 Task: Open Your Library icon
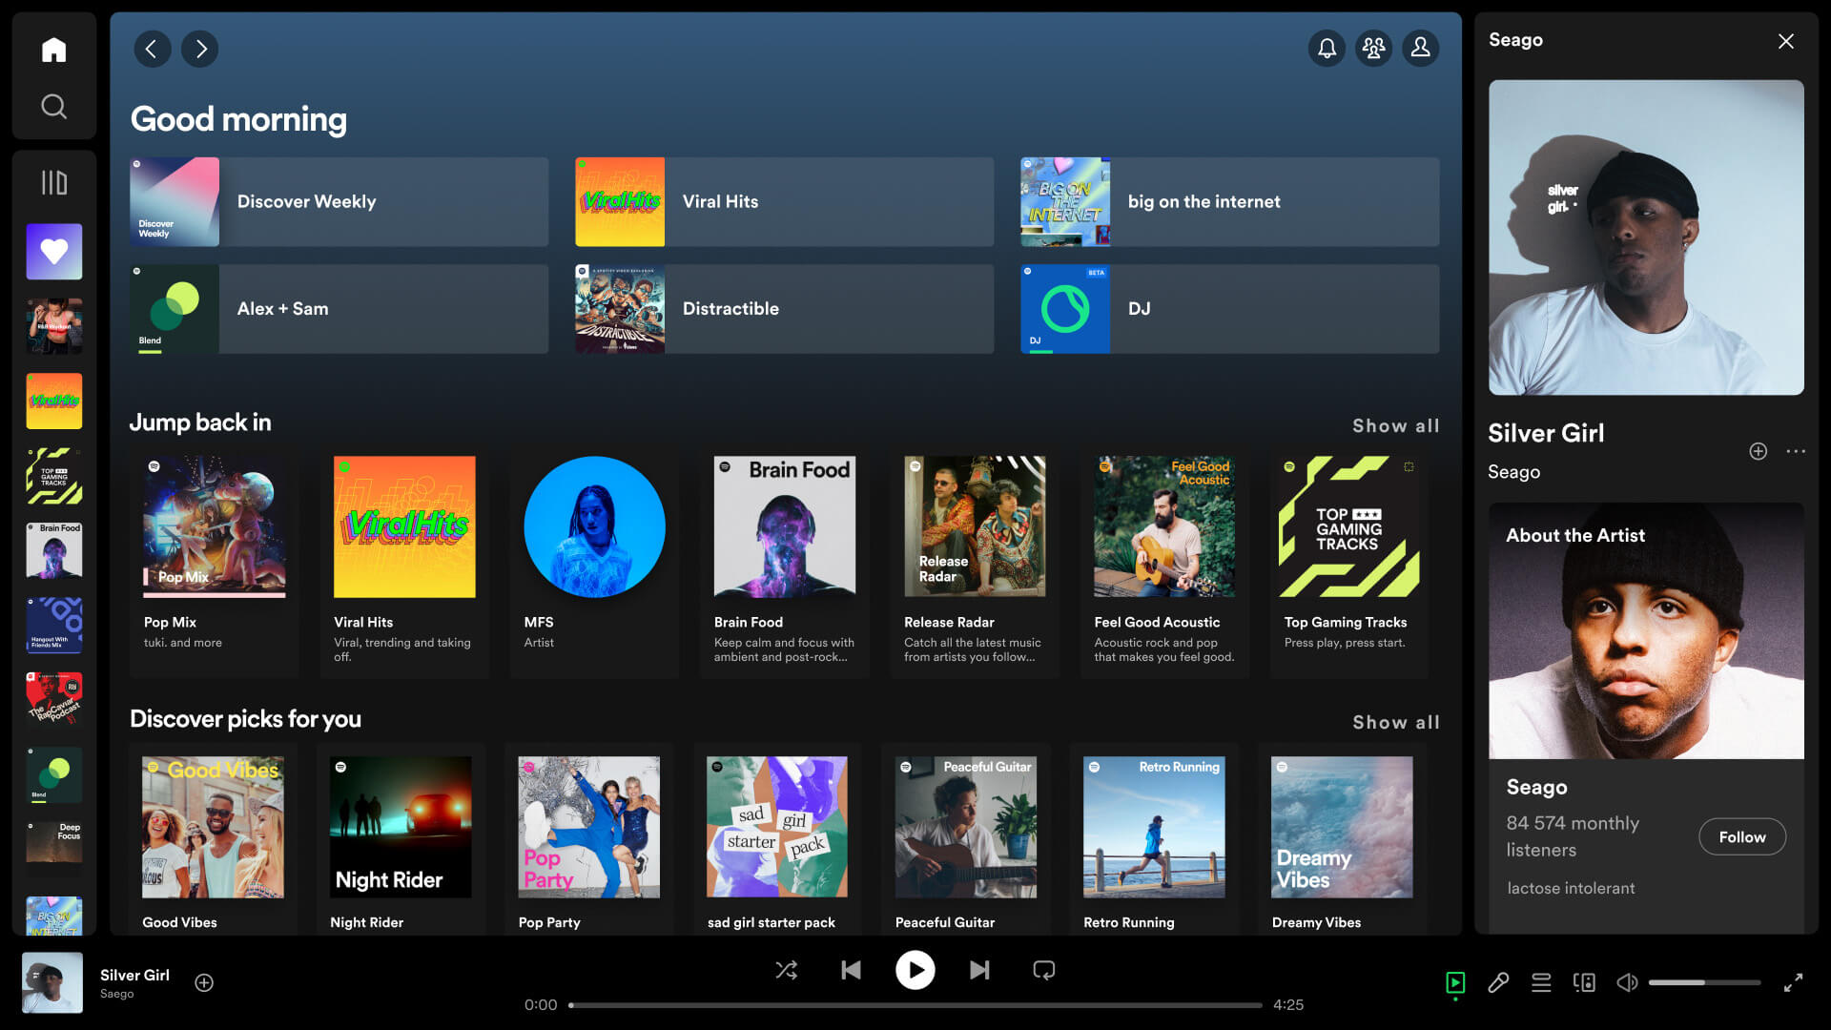[54, 182]
